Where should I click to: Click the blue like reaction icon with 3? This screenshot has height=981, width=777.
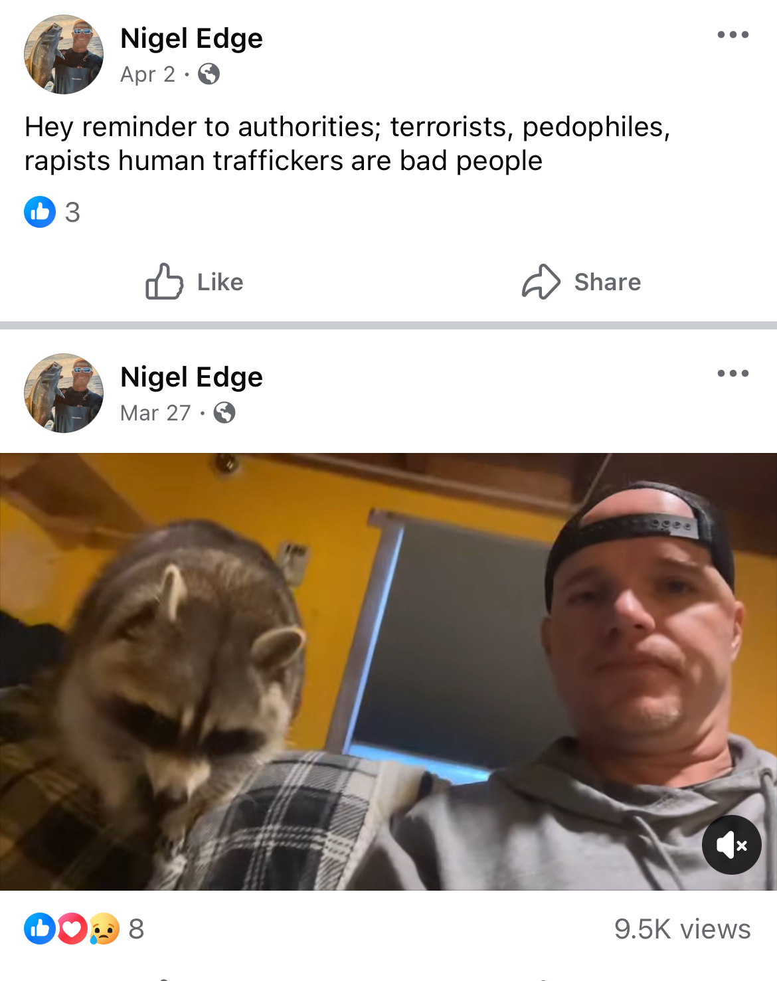coord(40,212)
